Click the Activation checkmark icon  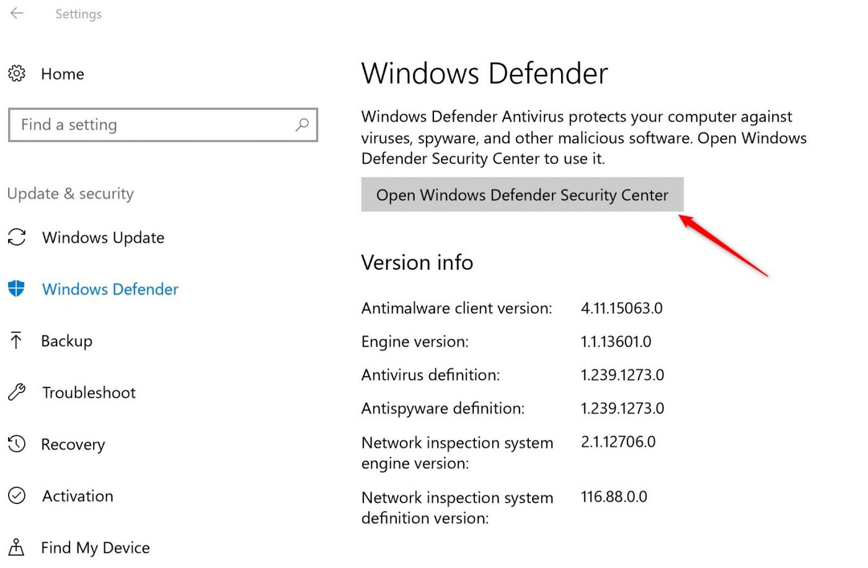click(x=17, y=495)
